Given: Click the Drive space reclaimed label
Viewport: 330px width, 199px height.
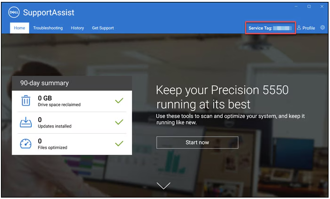Looking at the screenshot, I should tap(59, 105).
